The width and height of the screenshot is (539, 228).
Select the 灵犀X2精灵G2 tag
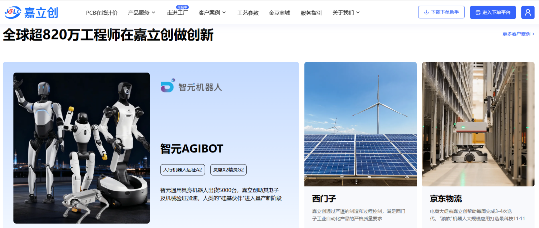click(x=228, y=170)
